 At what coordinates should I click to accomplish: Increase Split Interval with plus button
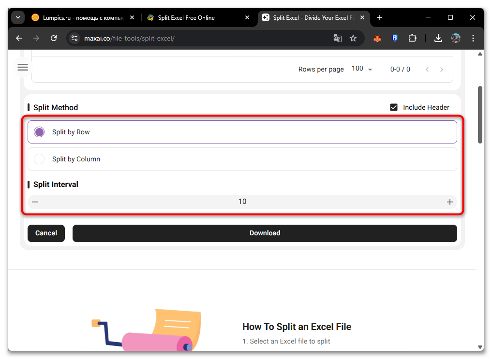click(449, 202)
